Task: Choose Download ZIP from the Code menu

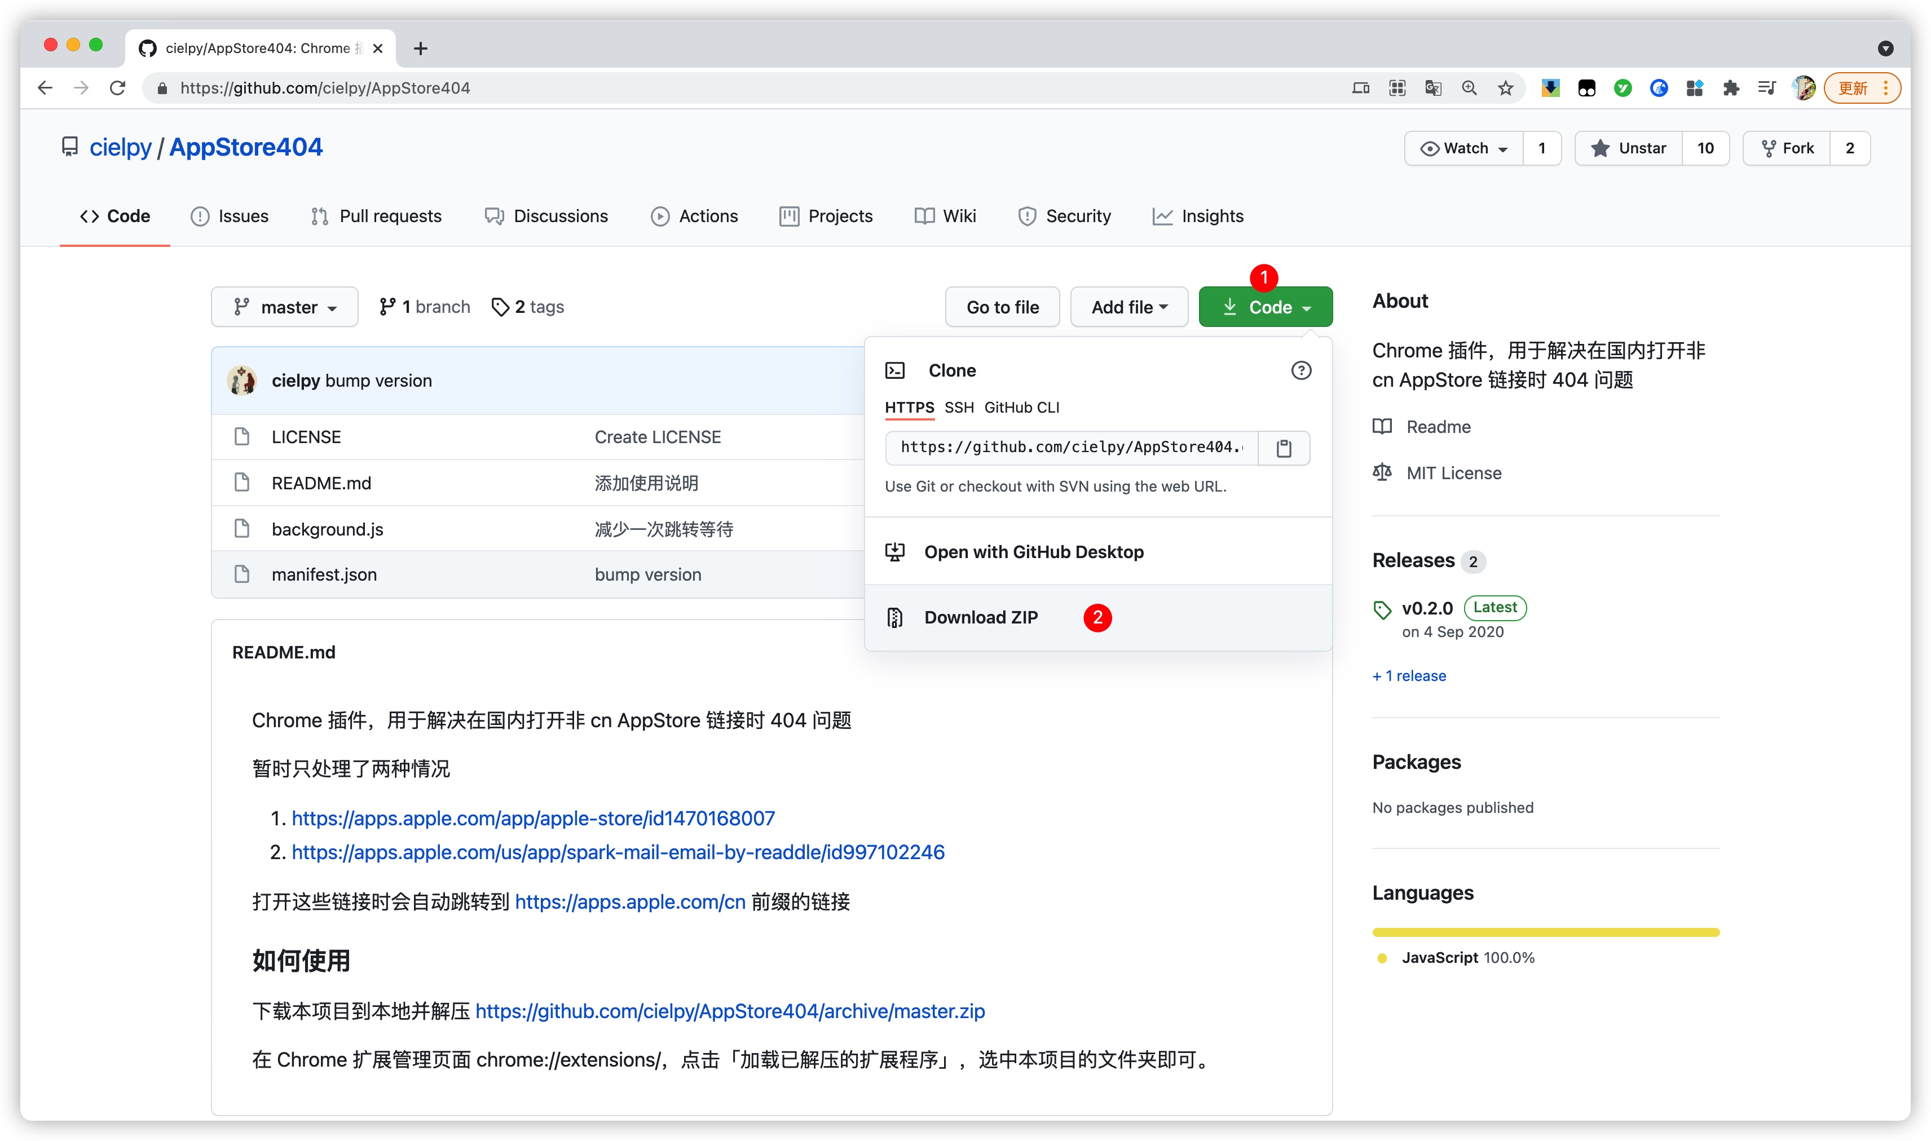Action: coord(981,617)
